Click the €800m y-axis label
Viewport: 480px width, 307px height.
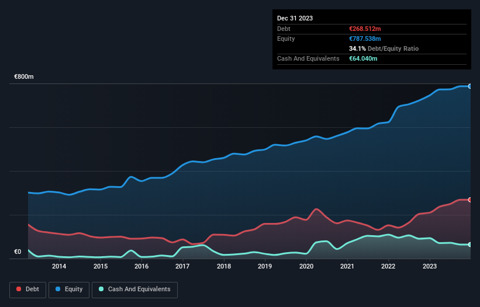coord(24,76)
